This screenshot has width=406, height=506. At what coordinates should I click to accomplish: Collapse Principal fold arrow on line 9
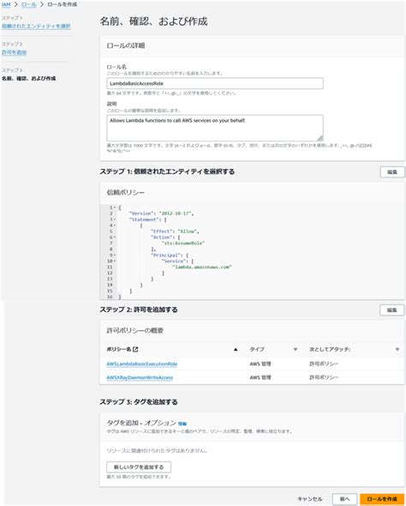(115, 256)
